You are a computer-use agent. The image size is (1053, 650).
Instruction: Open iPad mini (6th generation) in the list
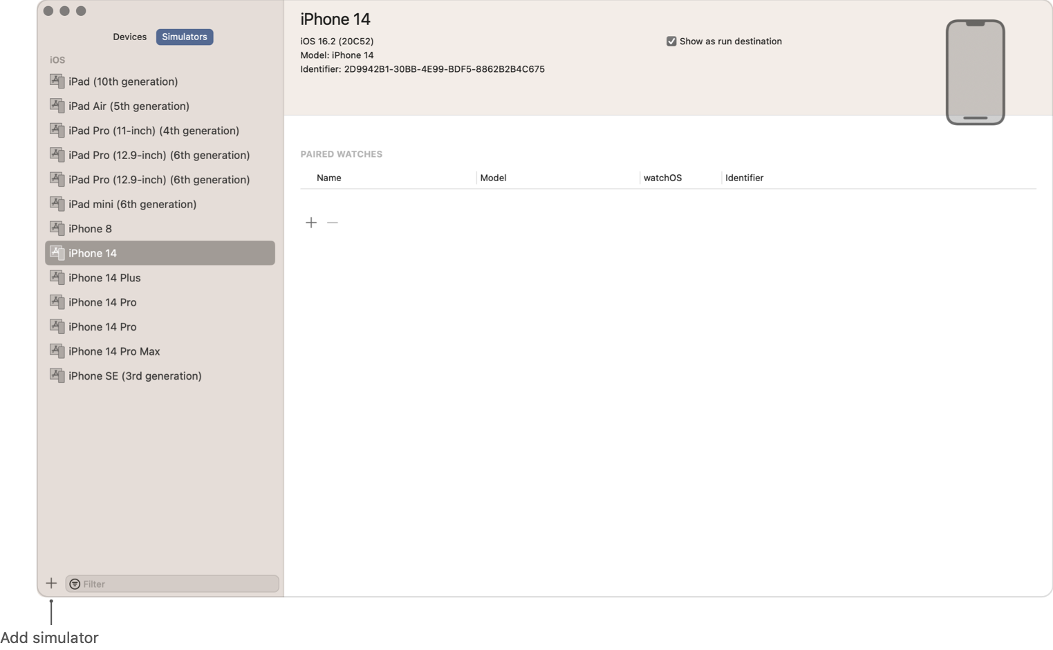[132, 204]
